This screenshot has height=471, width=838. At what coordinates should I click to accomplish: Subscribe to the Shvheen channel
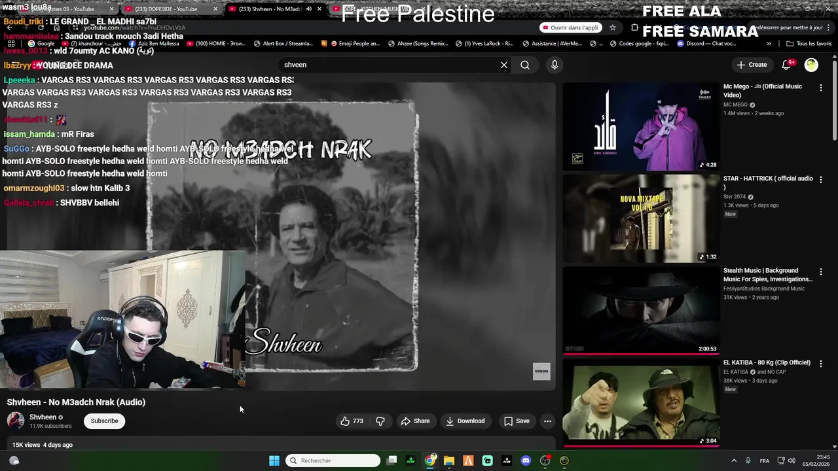click(104, 421)
